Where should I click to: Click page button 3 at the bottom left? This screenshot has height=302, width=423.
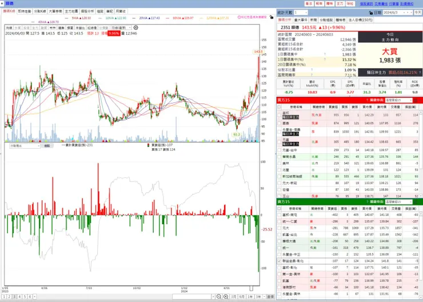(x=14, y=297)
